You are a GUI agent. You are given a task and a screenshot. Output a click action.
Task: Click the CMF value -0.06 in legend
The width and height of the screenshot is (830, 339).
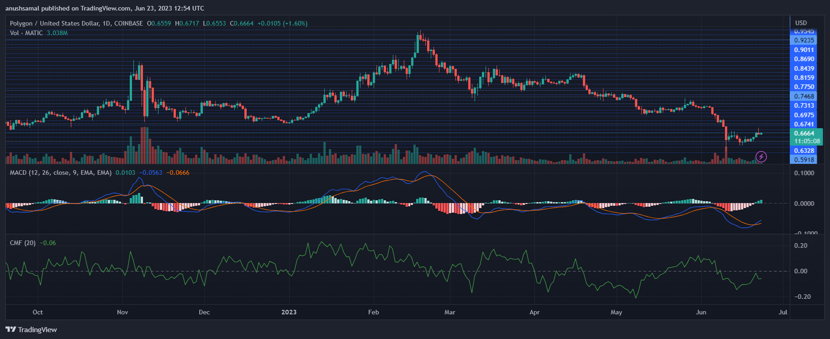click(x=48, y=243)
